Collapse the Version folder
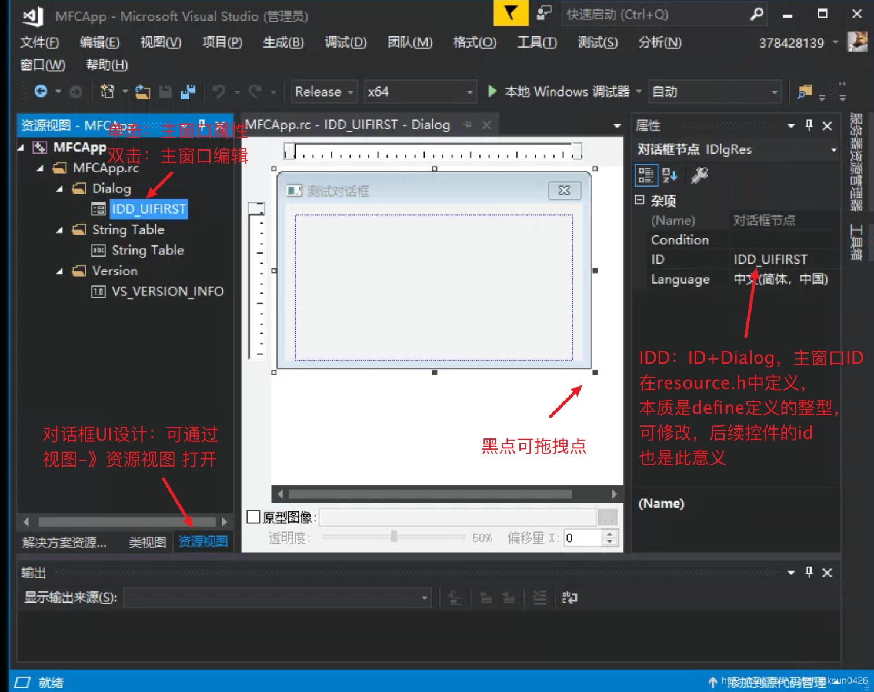Screen dimensions: 874x692 click(x=59, y=271)
